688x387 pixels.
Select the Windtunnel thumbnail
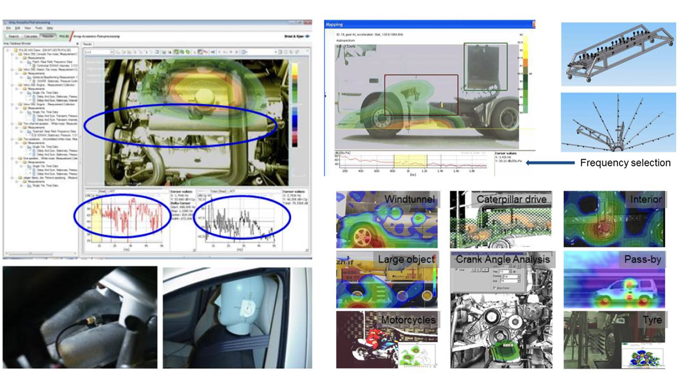(387, 219)
